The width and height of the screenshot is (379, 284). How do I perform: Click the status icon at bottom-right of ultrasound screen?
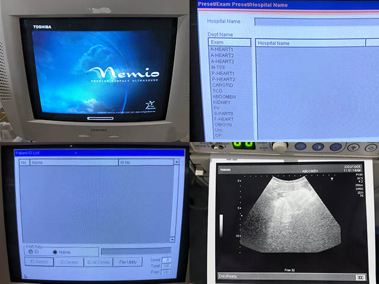coord(360,277)
